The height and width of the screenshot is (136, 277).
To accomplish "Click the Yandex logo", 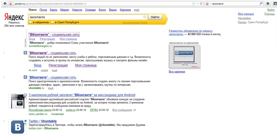I will pyautogui.click(x=14, y=17).
